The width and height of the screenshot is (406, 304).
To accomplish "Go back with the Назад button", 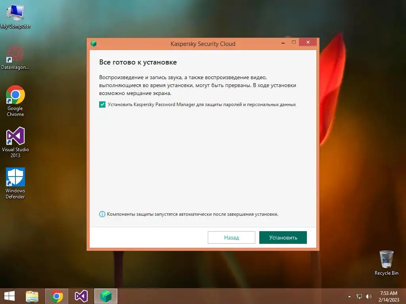I will (x=232, y=237).
